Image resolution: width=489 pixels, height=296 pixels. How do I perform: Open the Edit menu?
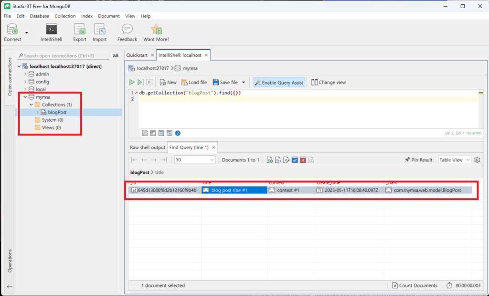(x=20, y=16)
